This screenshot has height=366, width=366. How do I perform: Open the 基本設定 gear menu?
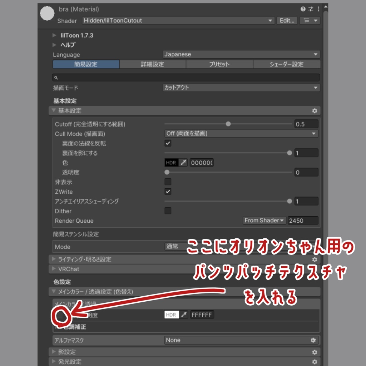[315, 111]
